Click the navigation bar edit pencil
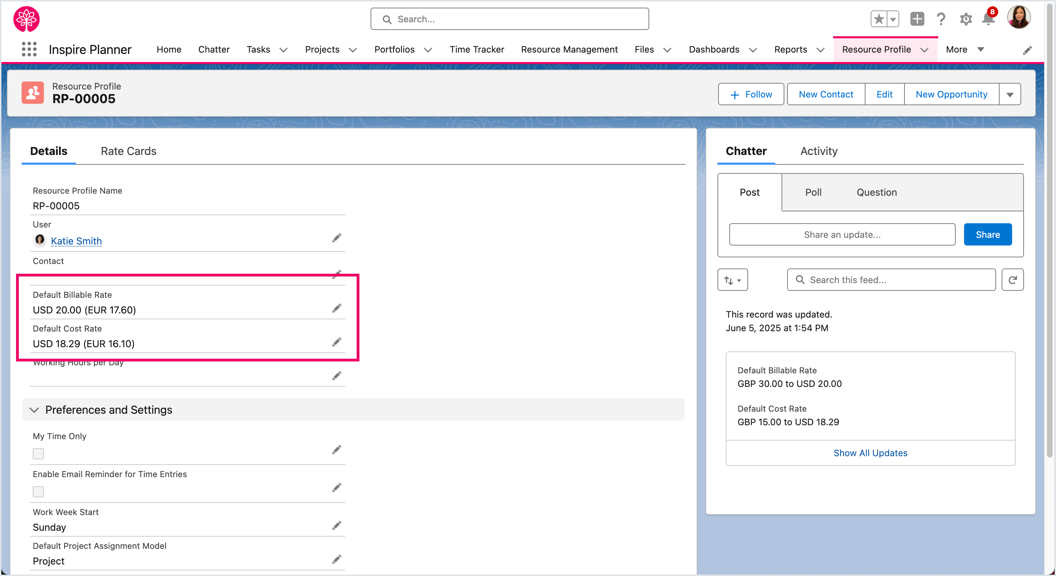 pos(1027,50)
